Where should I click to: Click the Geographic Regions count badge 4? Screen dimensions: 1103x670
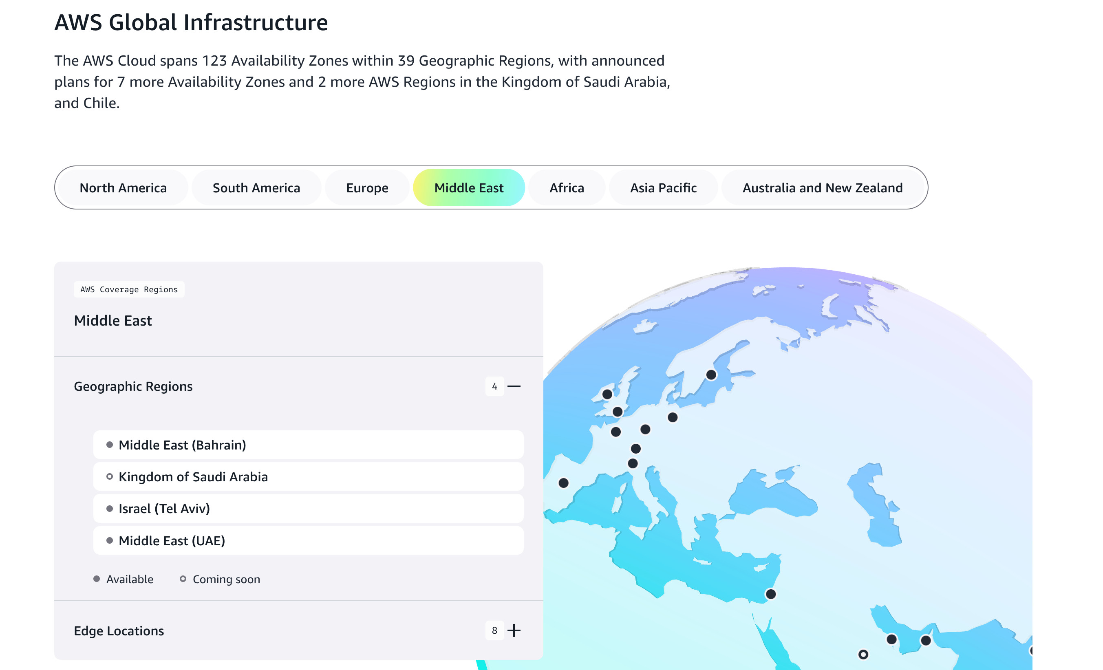494,386
